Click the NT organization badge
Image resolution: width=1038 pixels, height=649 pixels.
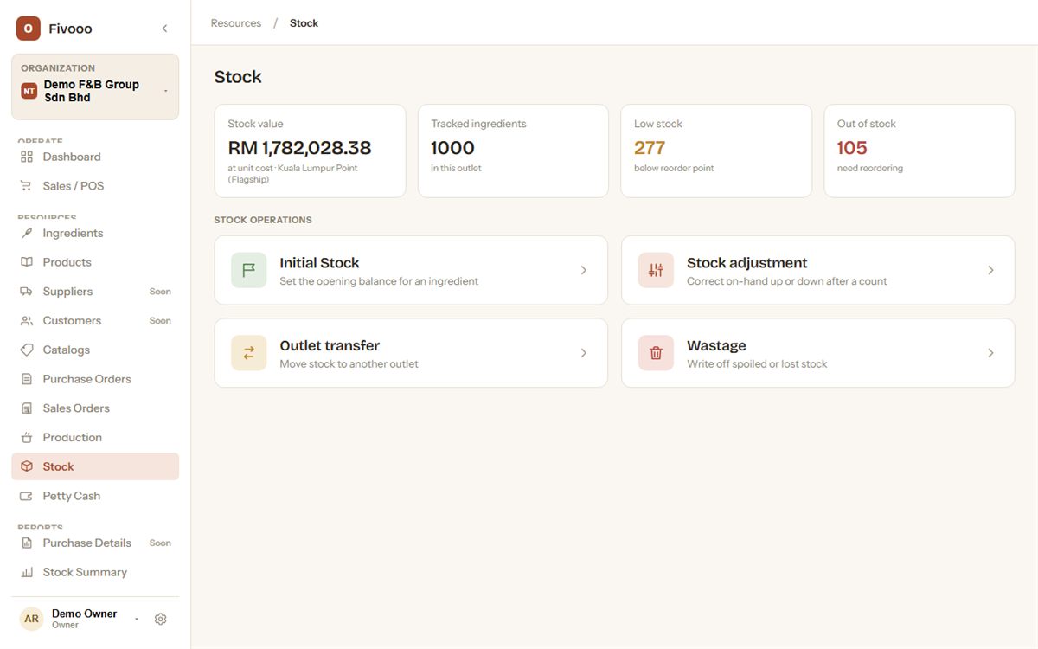click(29, 91)
